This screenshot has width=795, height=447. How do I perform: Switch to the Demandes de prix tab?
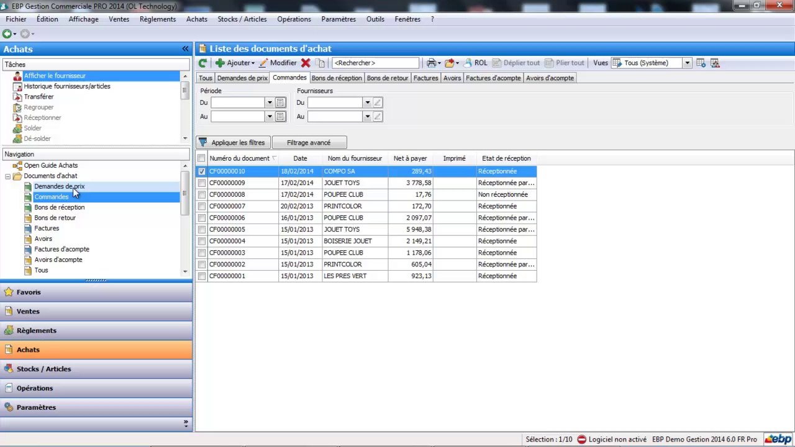242,78
